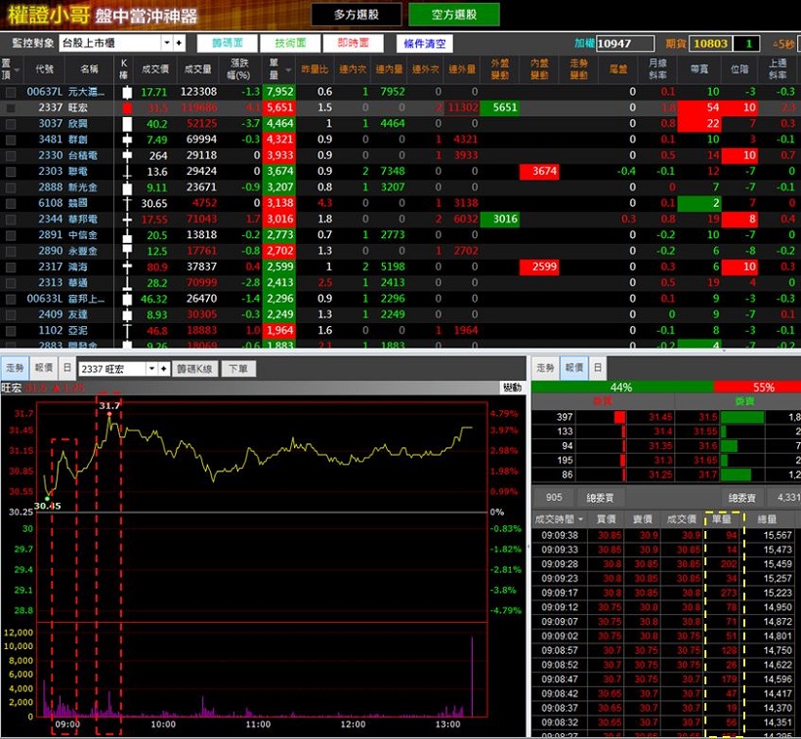The height and width of the screenshot is (739, 801).
Task: Click the green 5651 外盤變動 cell for 旺宏
Action: pos(500,107)
